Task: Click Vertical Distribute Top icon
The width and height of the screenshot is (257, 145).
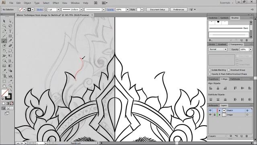Action: [x=210, y=99]
